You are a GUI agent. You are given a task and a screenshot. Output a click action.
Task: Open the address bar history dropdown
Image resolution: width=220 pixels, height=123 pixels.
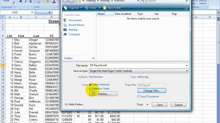click(x=138, y=1)
